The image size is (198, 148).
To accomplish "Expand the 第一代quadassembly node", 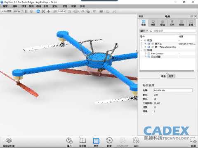I will tap(145, 47).
